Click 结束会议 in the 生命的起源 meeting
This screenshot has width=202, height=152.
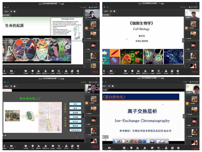[x=95, y=72]
